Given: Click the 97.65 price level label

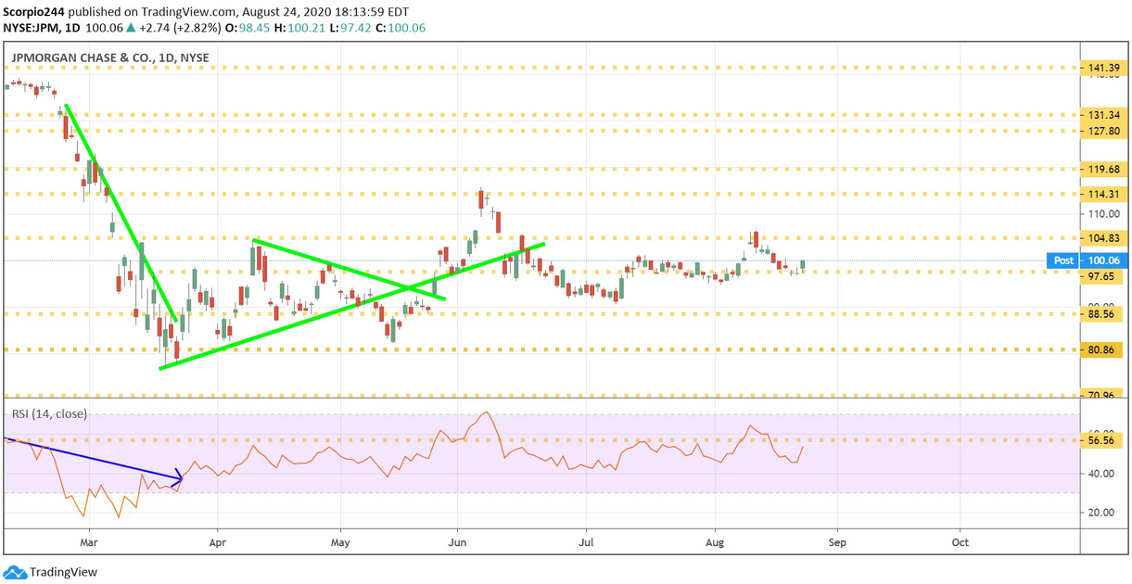Looking at the screenshot, I should (1102, 276).
